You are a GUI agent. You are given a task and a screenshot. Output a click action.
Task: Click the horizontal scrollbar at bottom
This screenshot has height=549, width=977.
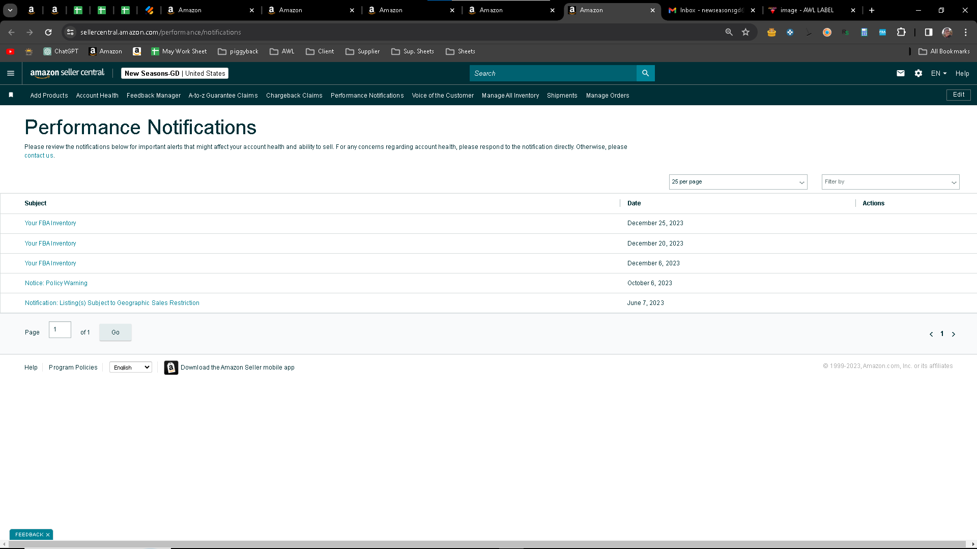click(487, 544)
